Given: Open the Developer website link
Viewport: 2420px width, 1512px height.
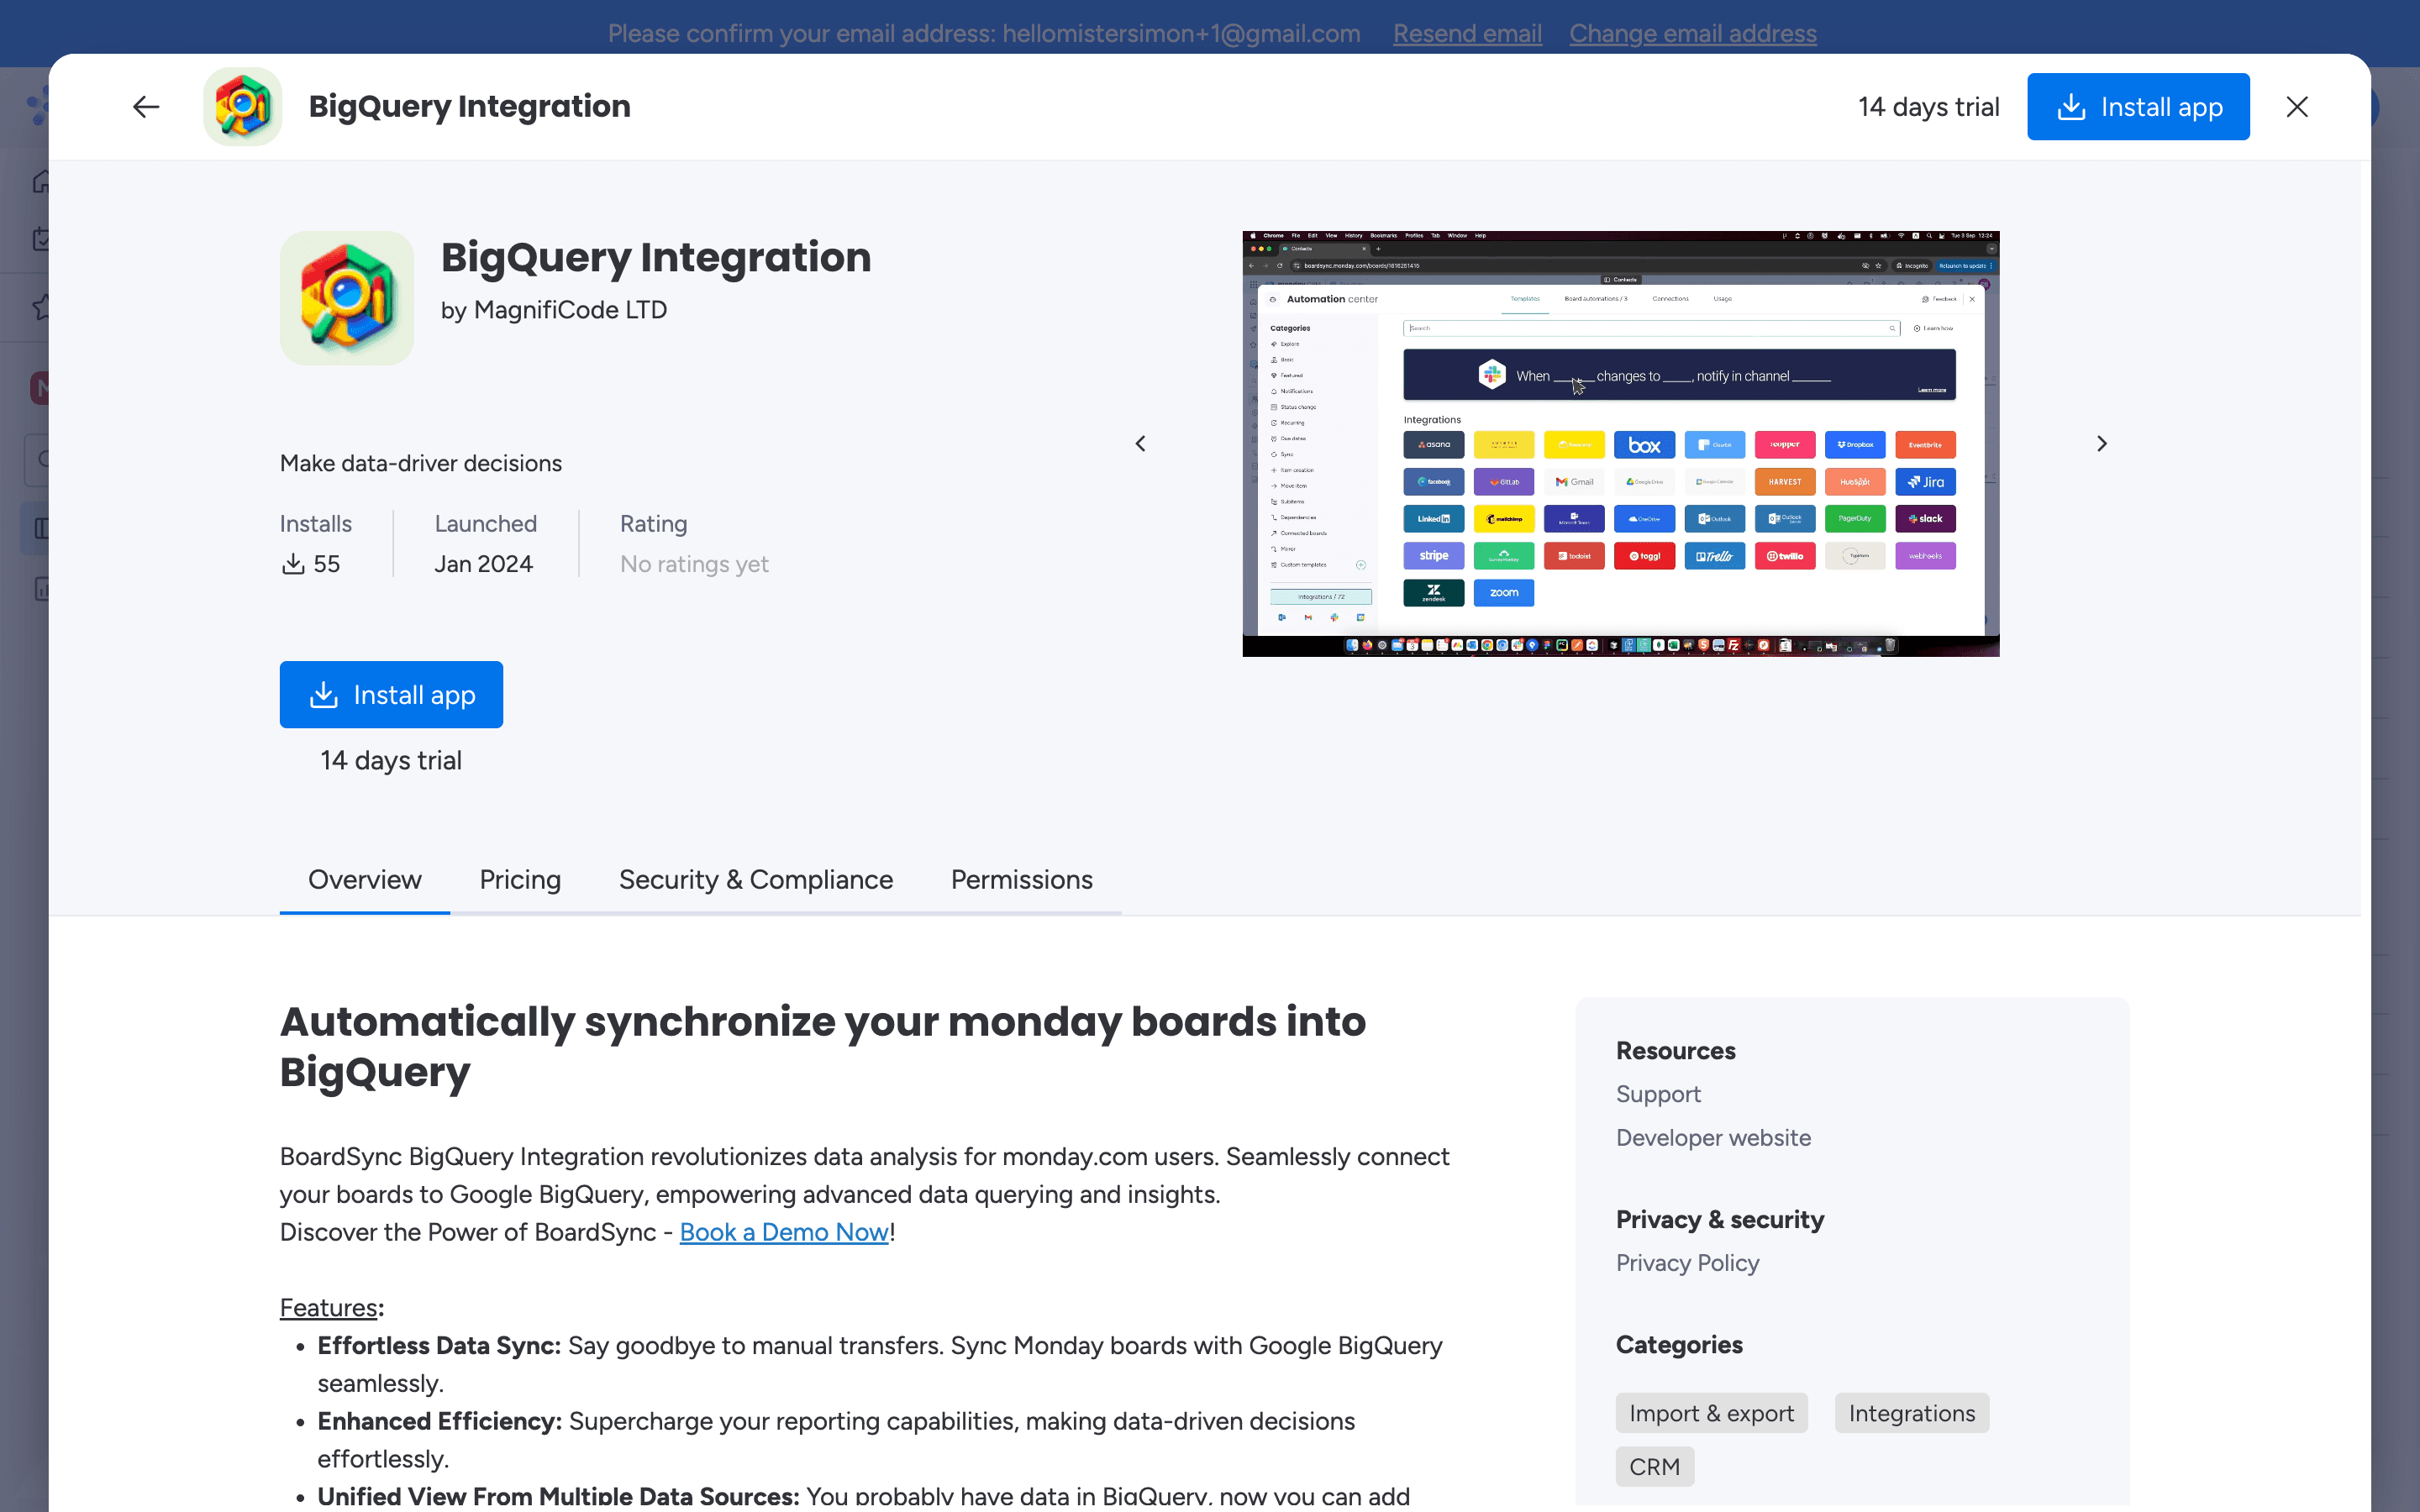Looking at the screenshot, I should pos(1713,1138).
